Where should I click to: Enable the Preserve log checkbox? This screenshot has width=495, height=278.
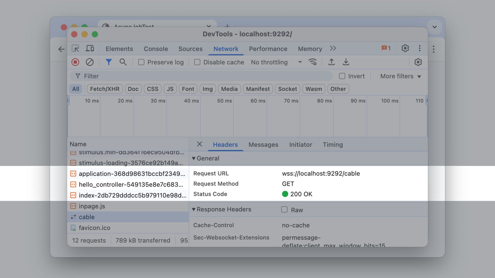(x=141, y=62)
